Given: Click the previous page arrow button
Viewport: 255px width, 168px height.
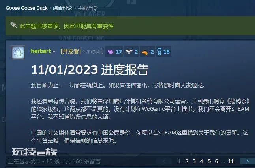Looking at the screenshot, I should tap(164, 161).
